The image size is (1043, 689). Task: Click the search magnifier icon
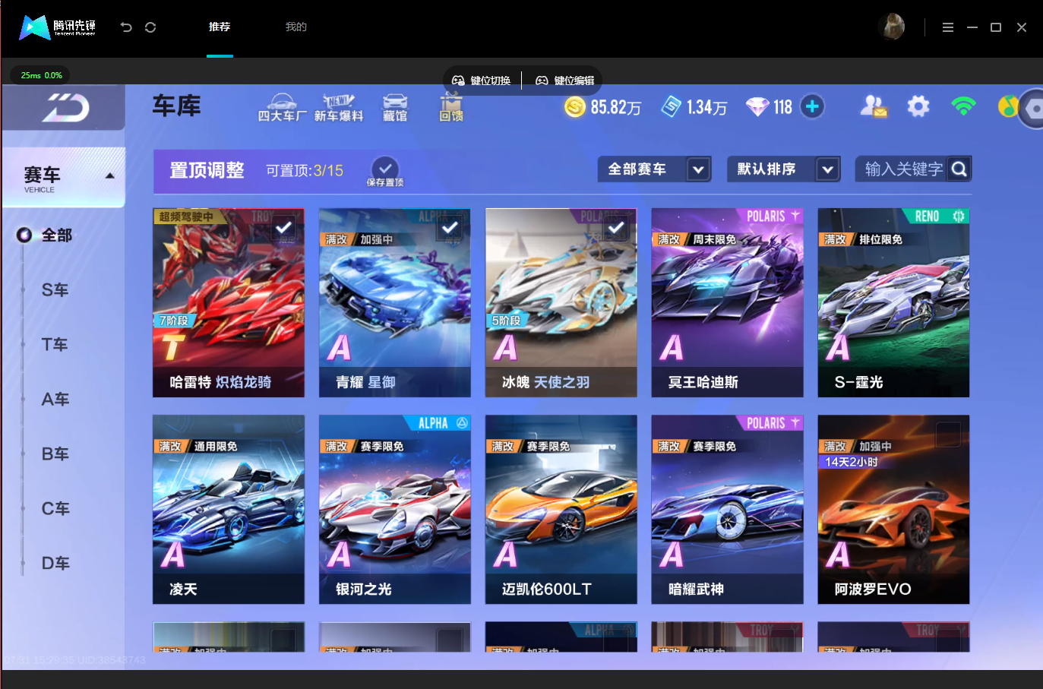[959, 169]
